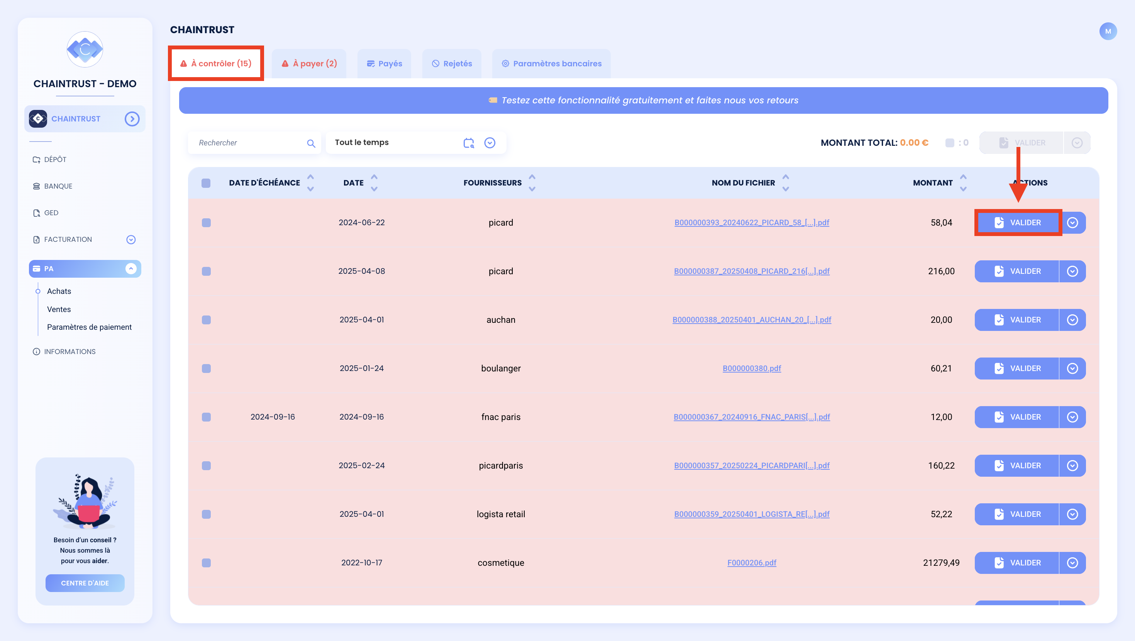1135x641 pixels.
Task: Open the B000000367 FNAC_PARIS pdf link
Action: coord(752,417)
